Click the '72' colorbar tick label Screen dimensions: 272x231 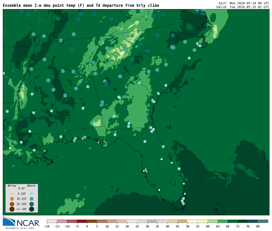pos(238,226)
